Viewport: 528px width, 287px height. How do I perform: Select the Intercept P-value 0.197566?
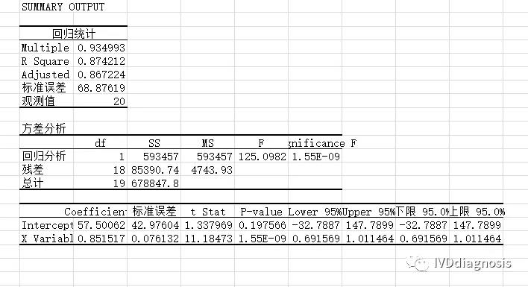262,225
